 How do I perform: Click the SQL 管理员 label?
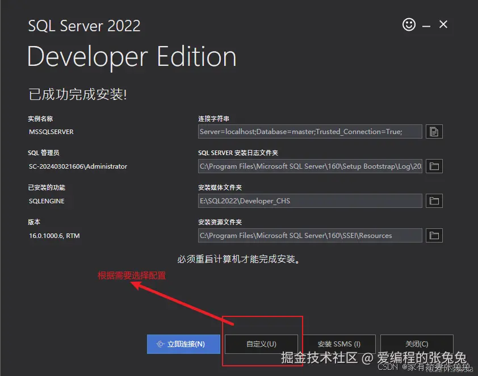click(43, 153)
